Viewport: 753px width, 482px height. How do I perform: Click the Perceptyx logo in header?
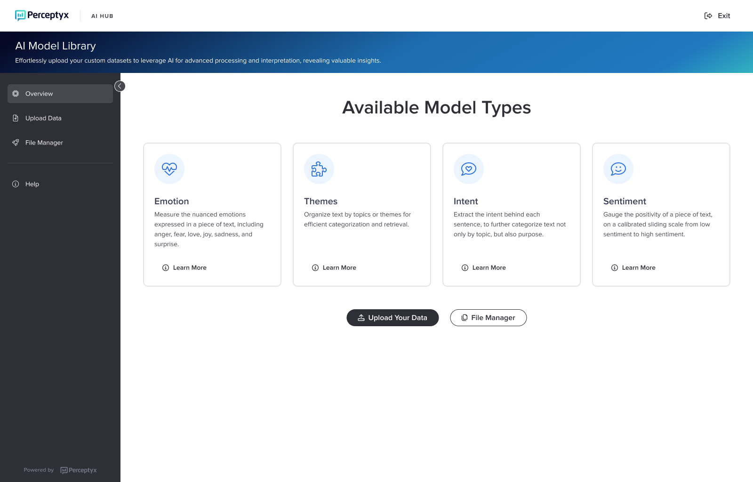tap(42, 16)
